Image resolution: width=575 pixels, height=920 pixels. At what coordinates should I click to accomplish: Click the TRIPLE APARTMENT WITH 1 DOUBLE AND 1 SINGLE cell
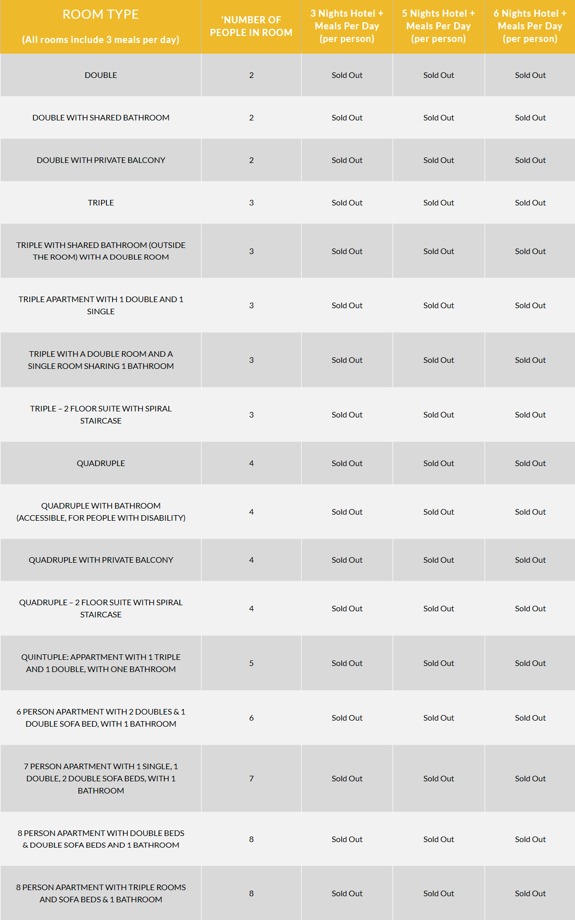pyautogui.click(x=101, y=305)
